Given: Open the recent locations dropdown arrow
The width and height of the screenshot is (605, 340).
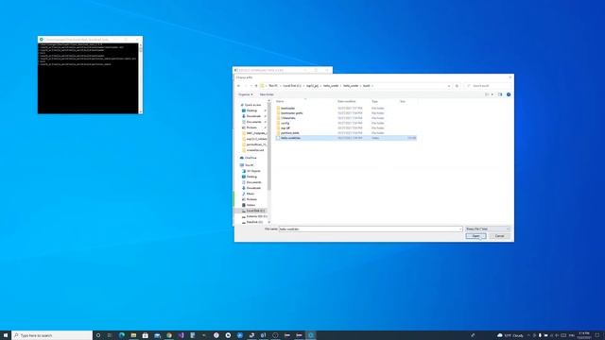Looking at the screenshot, I should coord(251,86).
